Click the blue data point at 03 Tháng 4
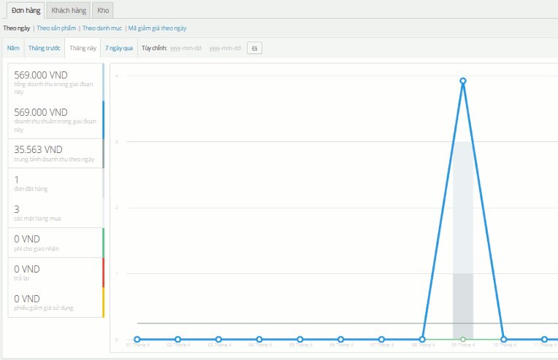Image resolution: width=558 pixels, height=360 pixels. 218,340
